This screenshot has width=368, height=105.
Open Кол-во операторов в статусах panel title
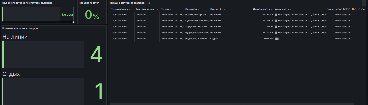[x=20, y=28]
